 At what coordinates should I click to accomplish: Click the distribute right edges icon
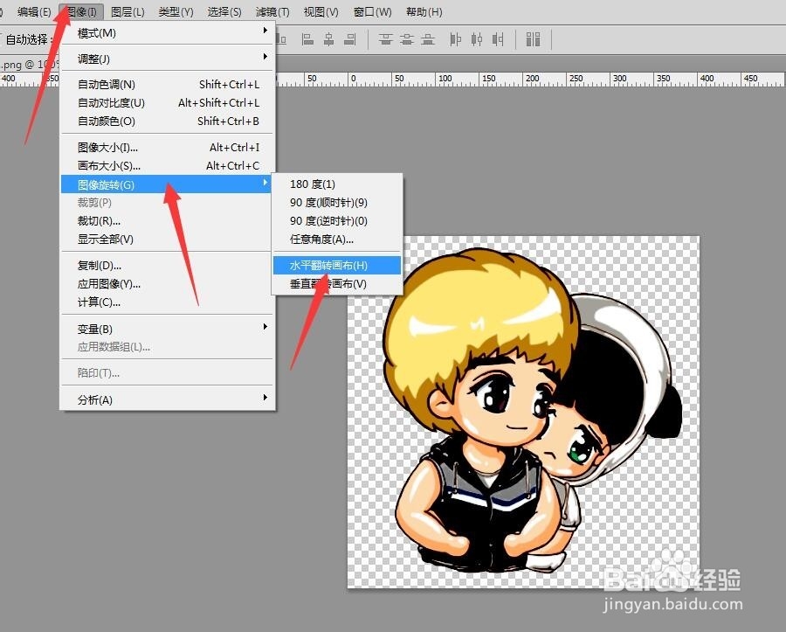[x=498, y=39]
